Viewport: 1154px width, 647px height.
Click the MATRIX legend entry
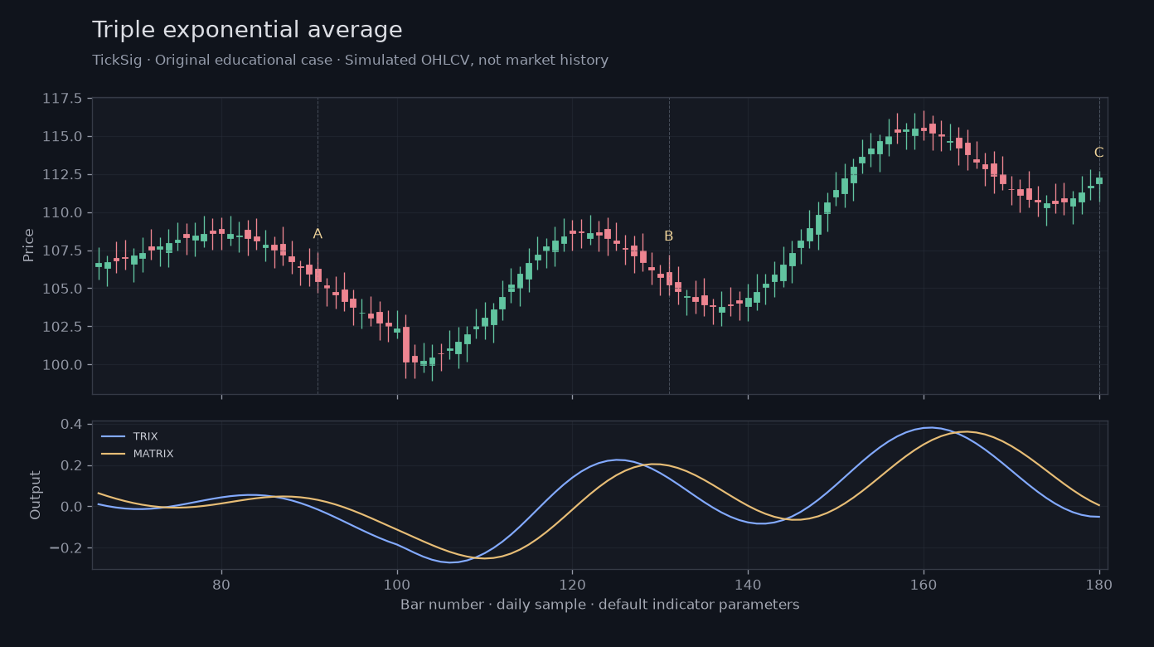point(138,454)
